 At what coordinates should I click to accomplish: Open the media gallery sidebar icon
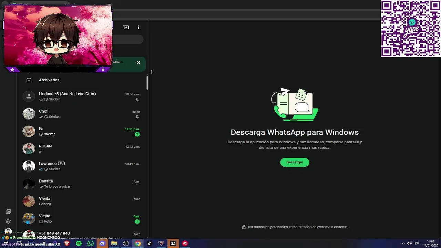point(8,211)
